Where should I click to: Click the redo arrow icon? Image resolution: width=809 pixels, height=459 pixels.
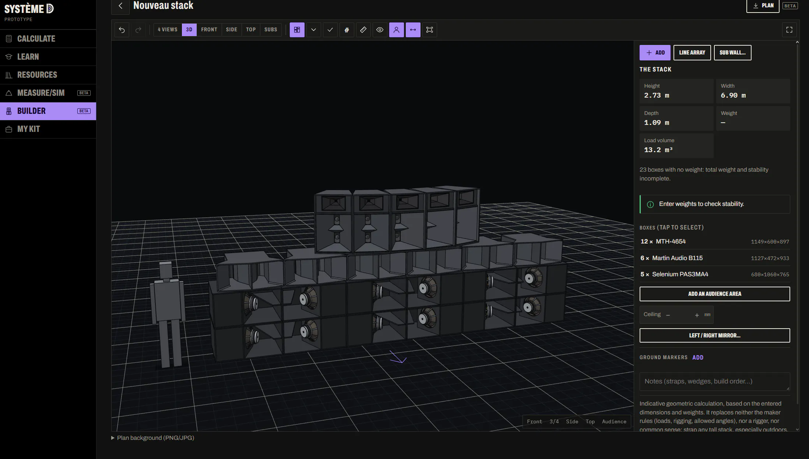[x=138, y=30]
